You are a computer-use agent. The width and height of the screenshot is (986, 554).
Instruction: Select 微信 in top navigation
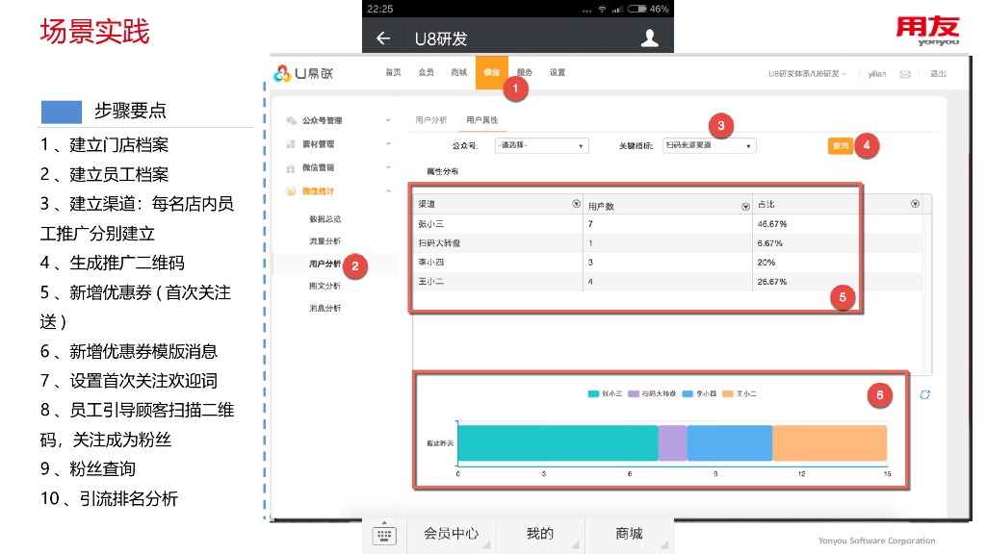[x=491, y=73]
